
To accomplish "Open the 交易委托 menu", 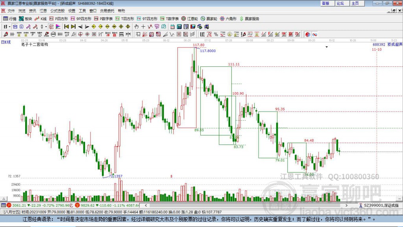I will click(x=107, y=11).
